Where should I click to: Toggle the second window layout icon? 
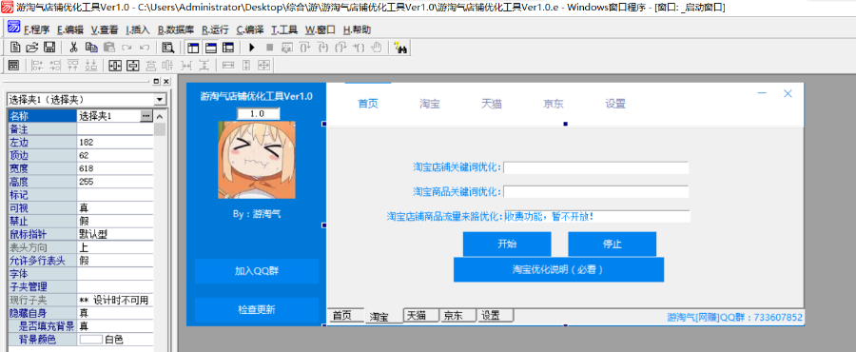point(211,48)
